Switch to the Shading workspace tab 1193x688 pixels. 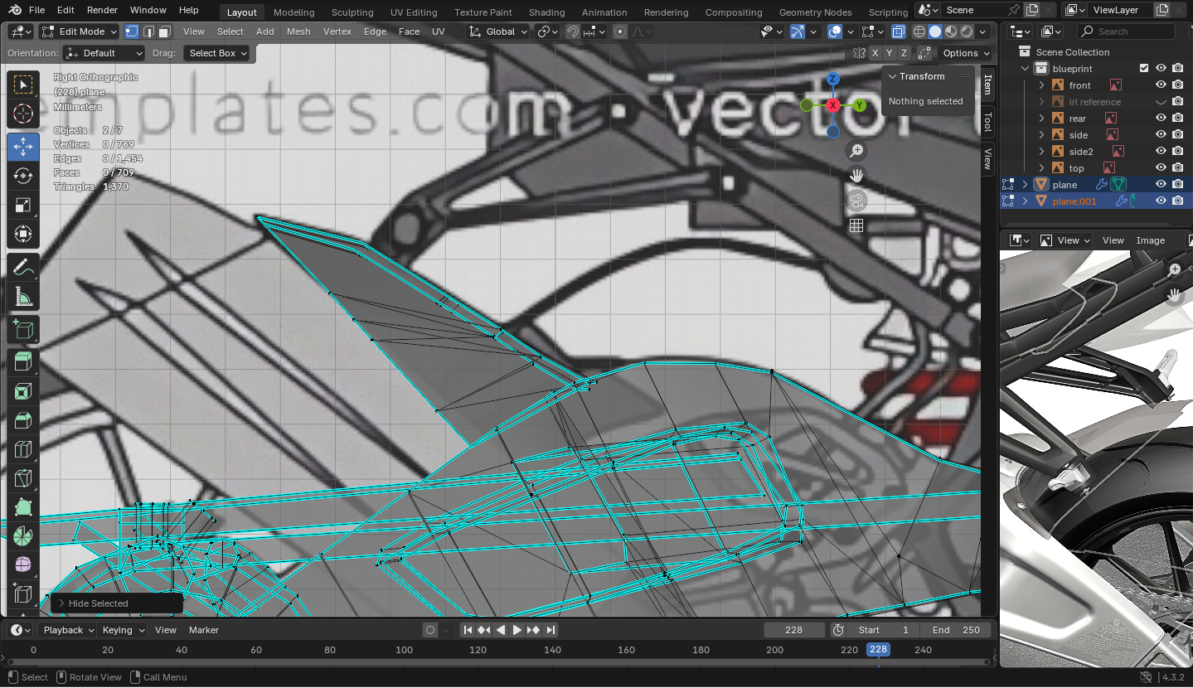tap(546, 12)
